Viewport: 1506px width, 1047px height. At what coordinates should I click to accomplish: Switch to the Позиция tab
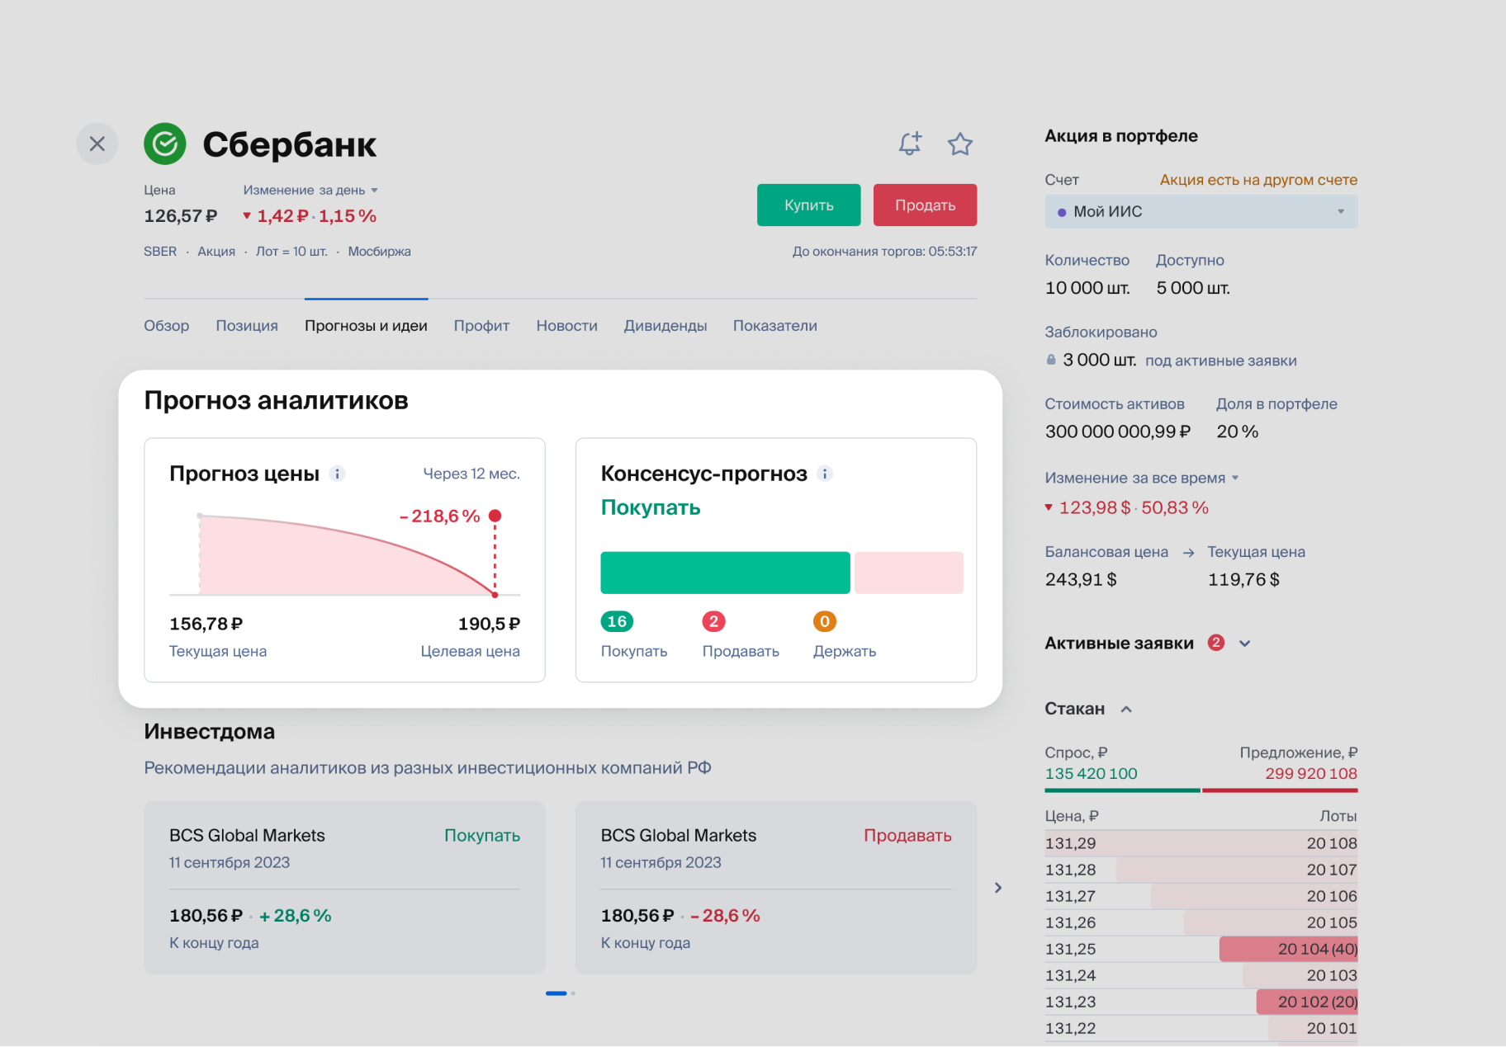247,326
